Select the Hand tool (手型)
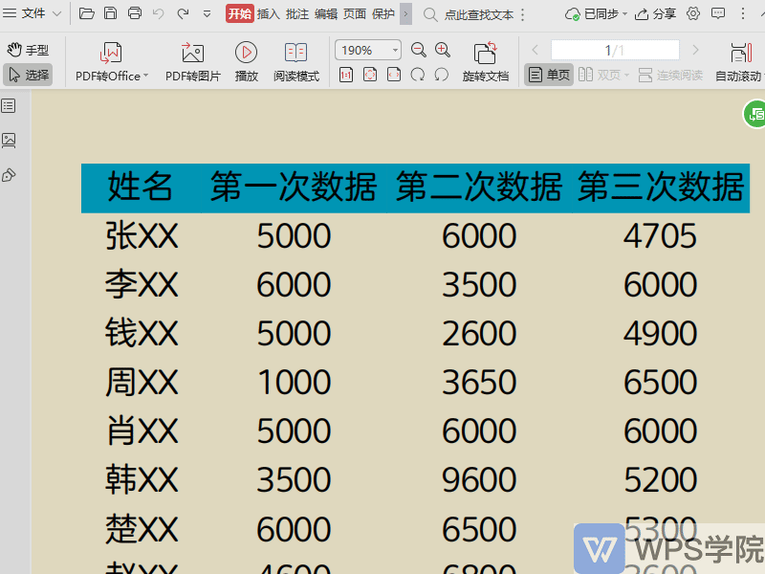This screenshot has width=765, height=574. coord(28,49)
